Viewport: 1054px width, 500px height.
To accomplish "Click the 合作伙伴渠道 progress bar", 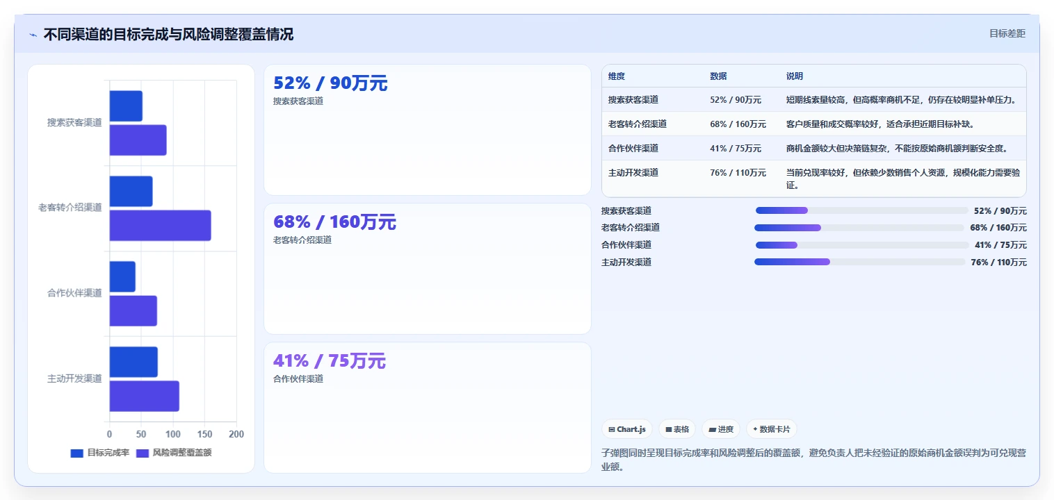I will 861,245.
